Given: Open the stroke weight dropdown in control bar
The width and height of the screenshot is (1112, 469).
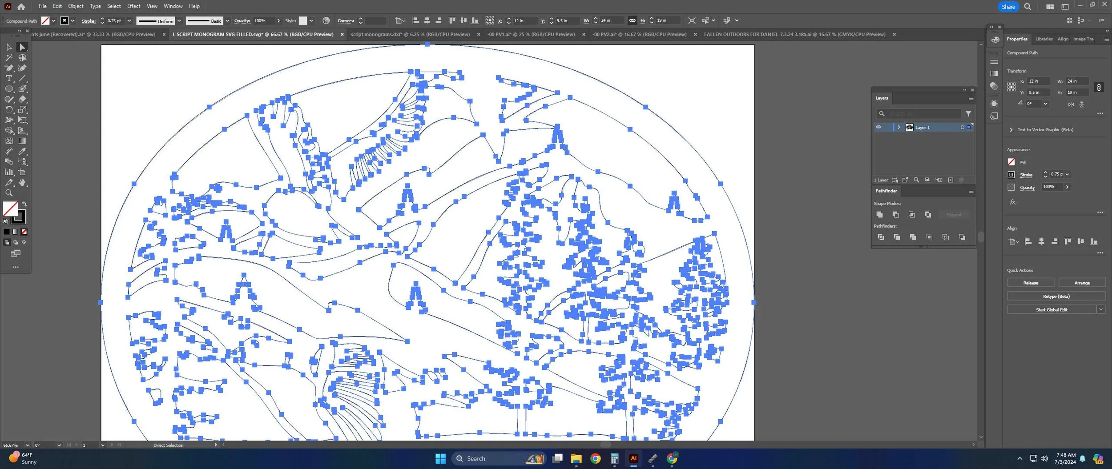Looking at the screenshot, I should click(129, 21).
